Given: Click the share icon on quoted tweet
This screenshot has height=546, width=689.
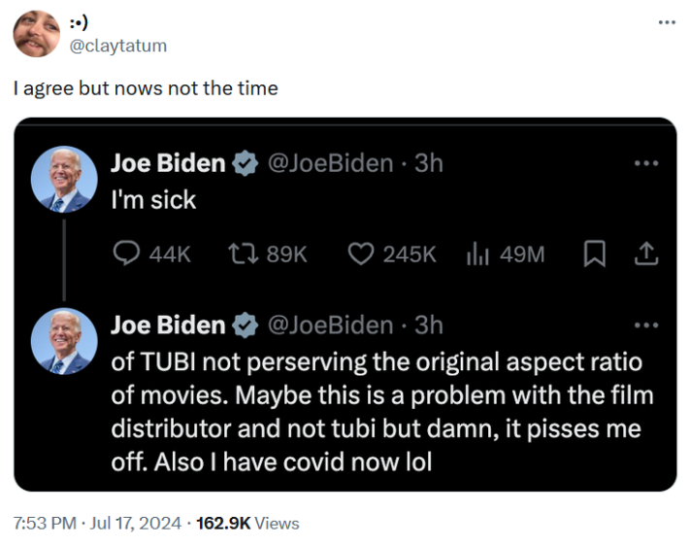Looking at the screenshot, I should 646,255.
